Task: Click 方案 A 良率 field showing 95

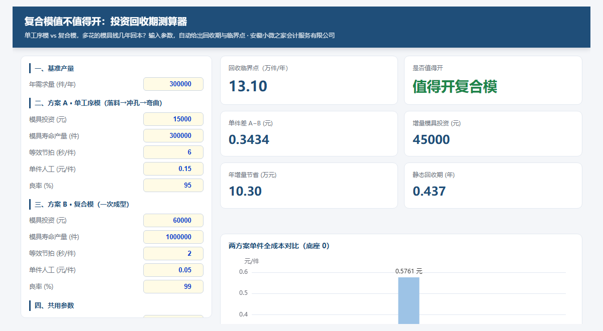Action: [173, 186]
